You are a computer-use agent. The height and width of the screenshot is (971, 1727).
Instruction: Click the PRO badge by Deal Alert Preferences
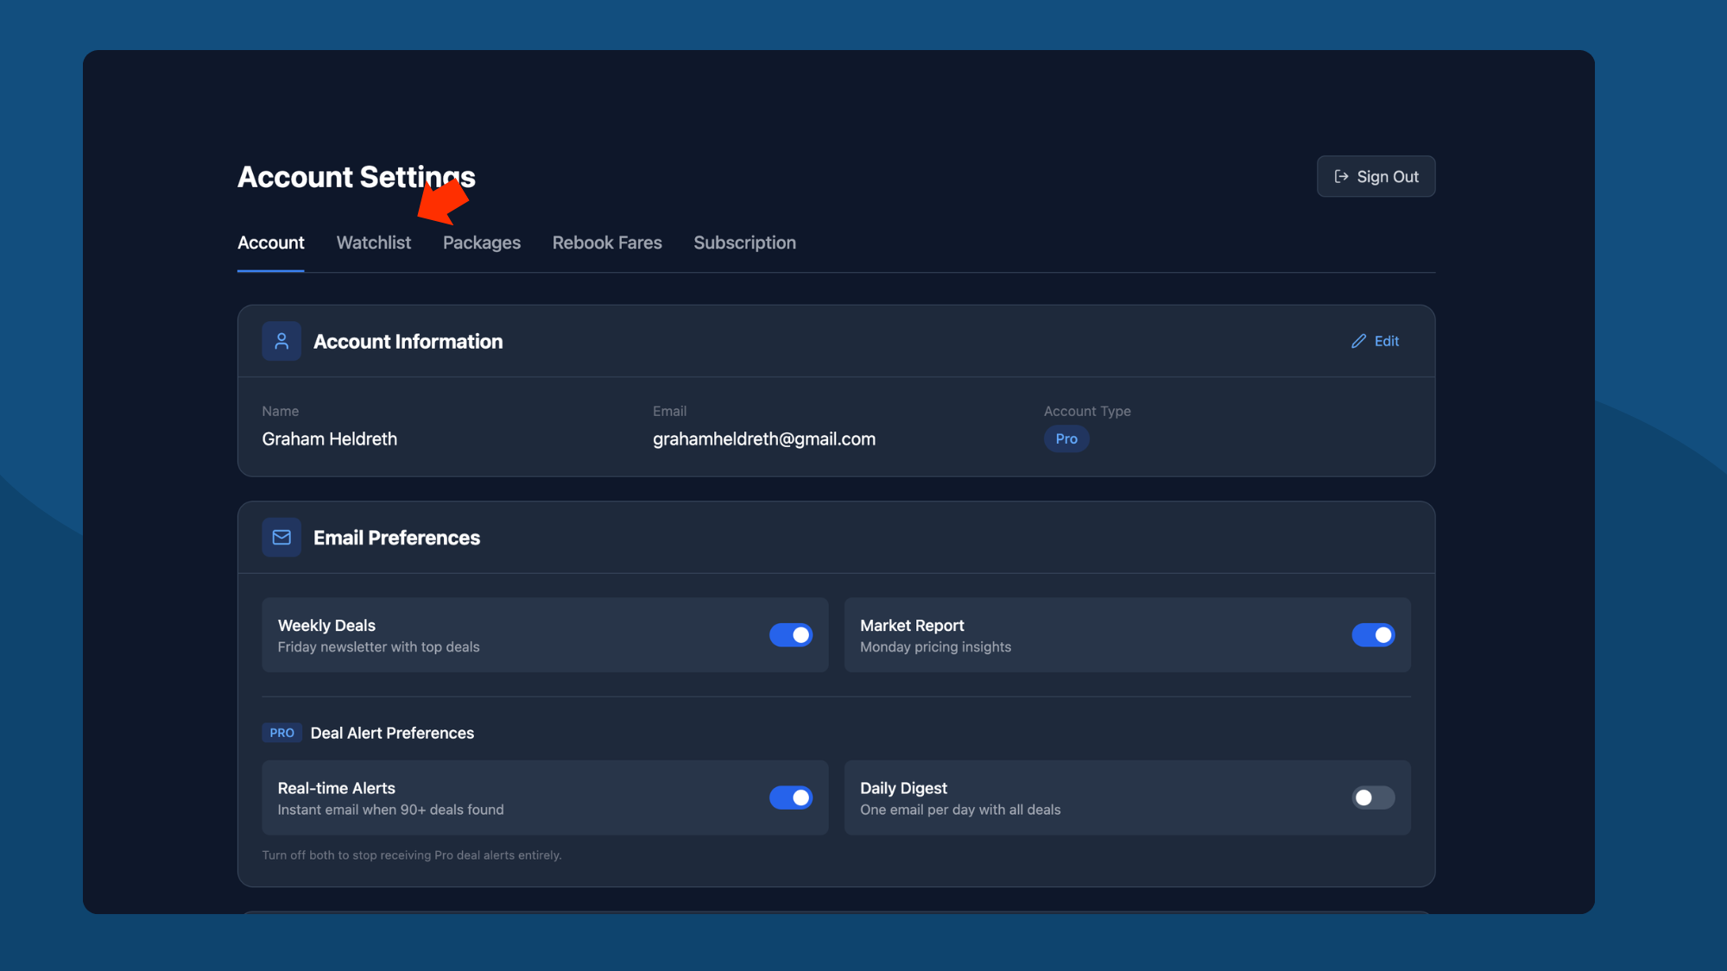pyautogui.click(x=282, y=733)
